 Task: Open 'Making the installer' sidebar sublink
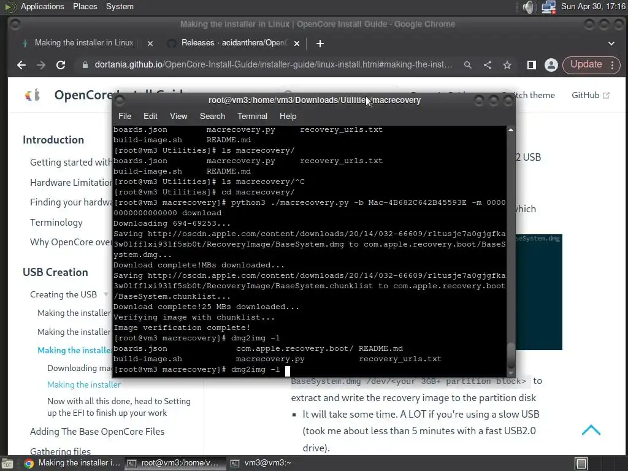[83, 385]
